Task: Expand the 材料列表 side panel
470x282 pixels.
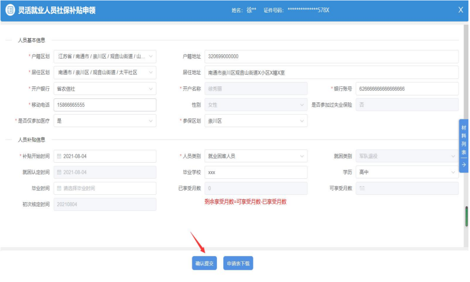Action: [x=463, y=146]
